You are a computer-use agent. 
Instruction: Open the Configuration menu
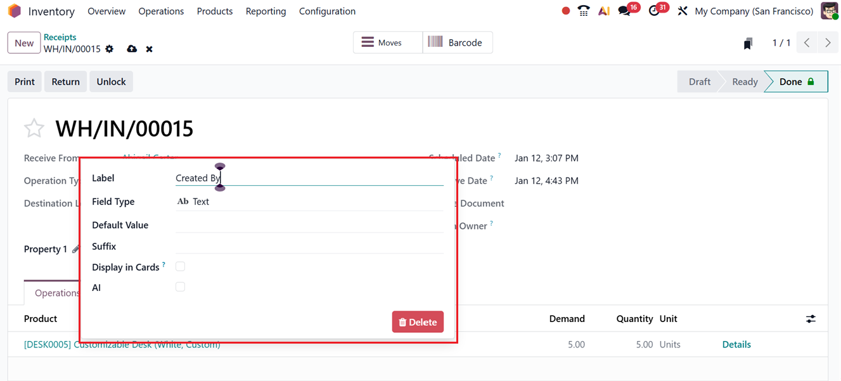pos(327,11)
